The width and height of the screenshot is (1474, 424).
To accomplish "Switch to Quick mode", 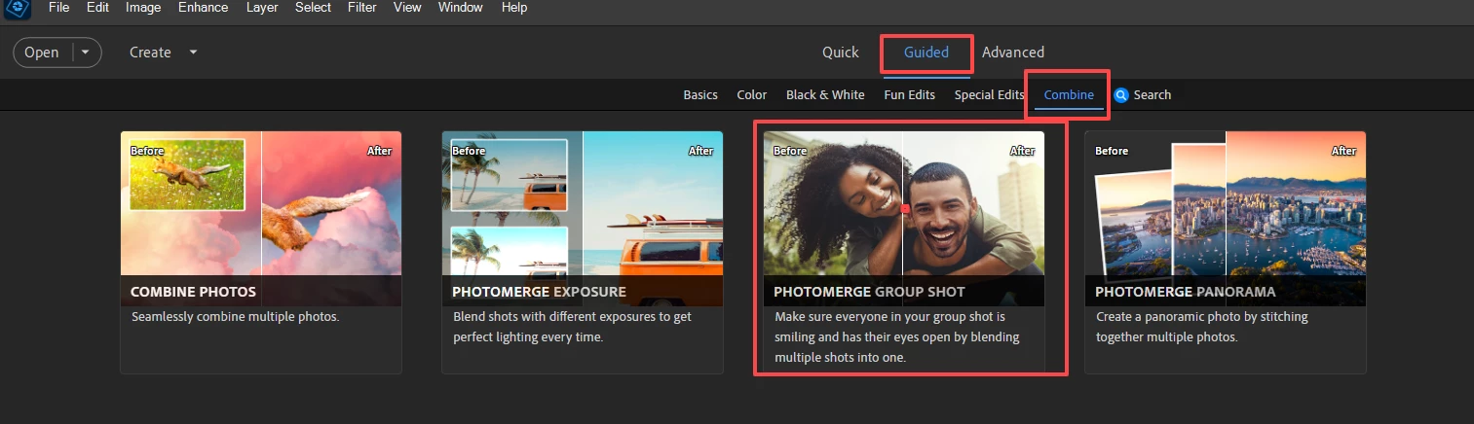I will [x=840, y=53].
